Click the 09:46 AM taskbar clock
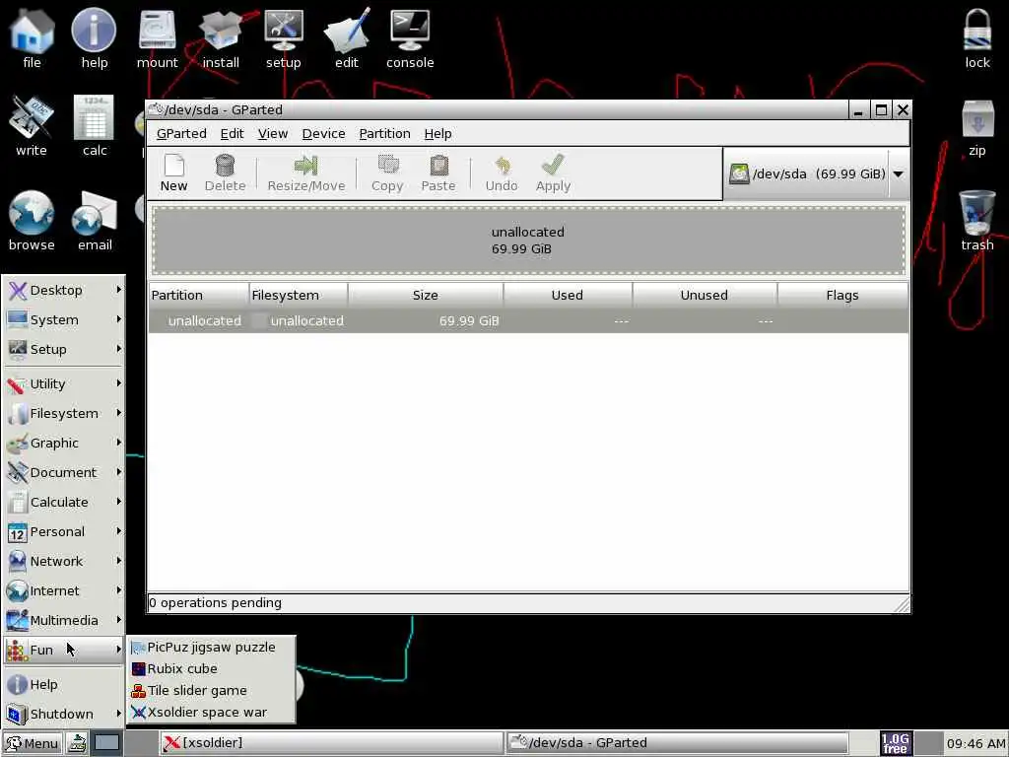This screenshot has width=1009, height=757. click(x=975, y=743)
